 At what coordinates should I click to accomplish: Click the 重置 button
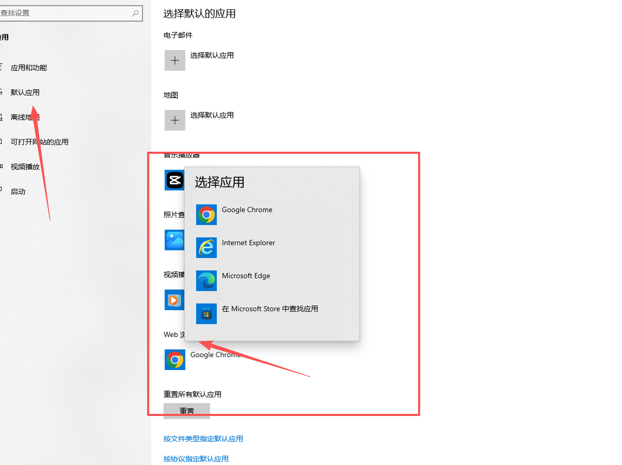[187, 411]
